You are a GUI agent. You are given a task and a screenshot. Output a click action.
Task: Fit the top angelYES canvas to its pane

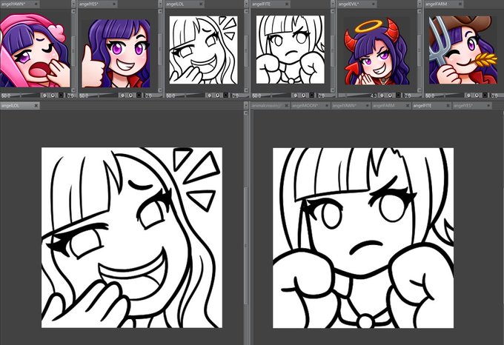tap(139, 96)
